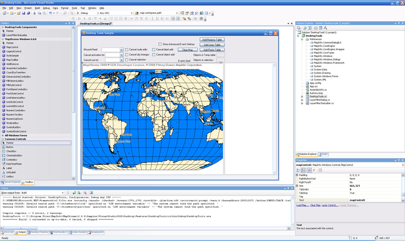Viewport: 405px width, 241px height.
Task: Click the Properties page icon in Properties panel
Action: click(309, 170)
